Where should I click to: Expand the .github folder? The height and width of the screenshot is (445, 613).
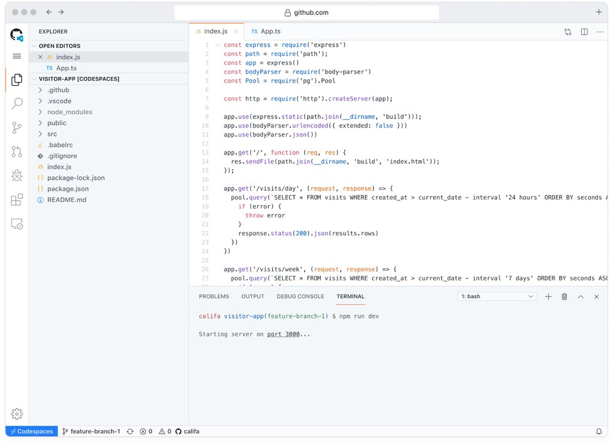click(40, 90)
